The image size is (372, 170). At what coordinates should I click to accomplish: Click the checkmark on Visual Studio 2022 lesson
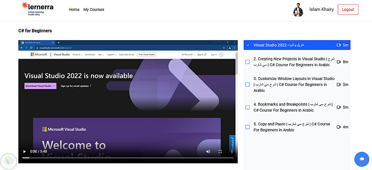pyautogui.click(x=248, y=45)
